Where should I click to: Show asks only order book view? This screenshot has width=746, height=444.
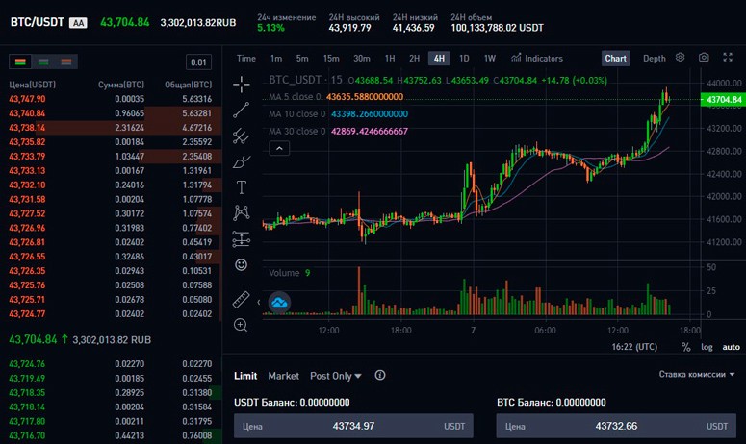point(66,62)
